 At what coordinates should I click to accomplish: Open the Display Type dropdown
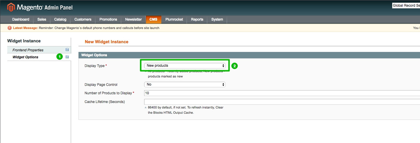[x=185, y=66]
